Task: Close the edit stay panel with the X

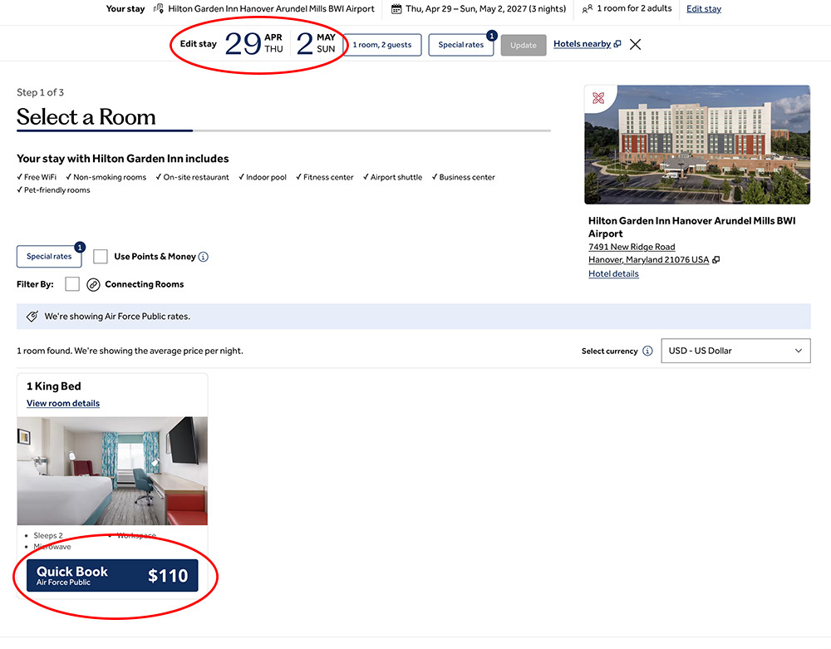Action: pyautogui.click(x=635, y=45)
